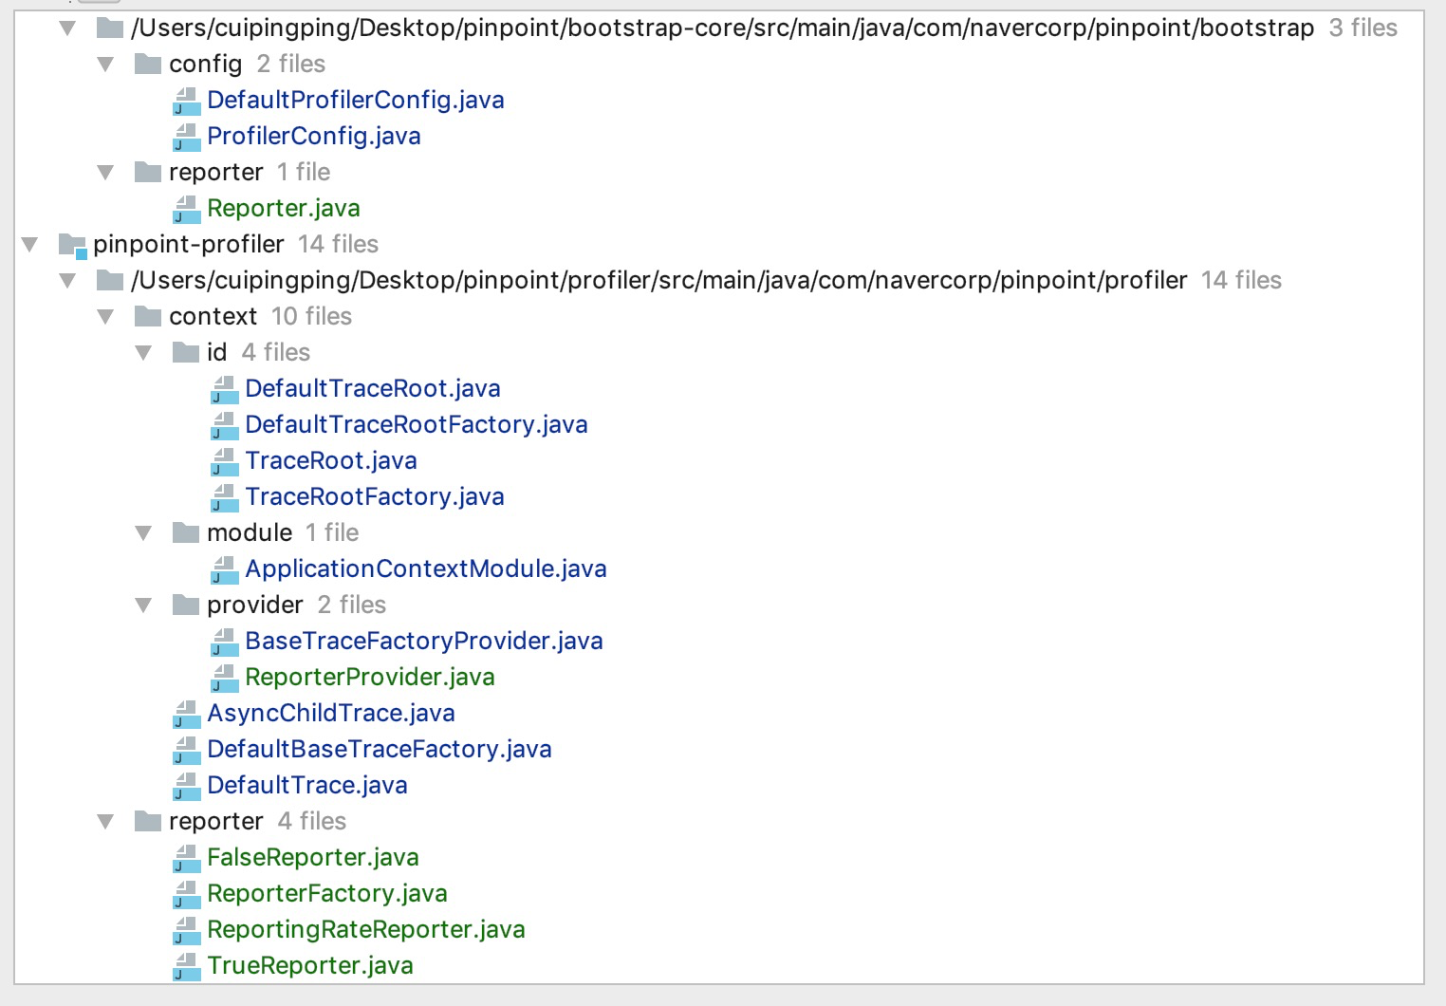
Task: Click the file icon beside DefaultBaseTraceFactory.java
Action: click(187, 750)
